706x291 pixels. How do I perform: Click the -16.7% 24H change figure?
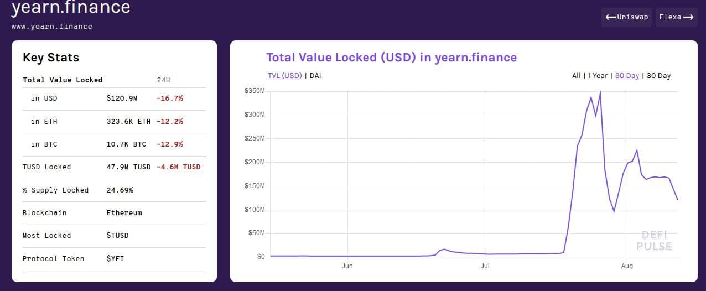169,98
